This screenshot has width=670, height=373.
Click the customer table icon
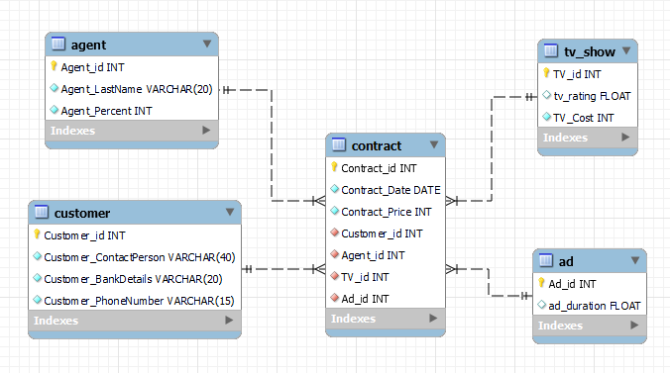click(x=42, y=212)
